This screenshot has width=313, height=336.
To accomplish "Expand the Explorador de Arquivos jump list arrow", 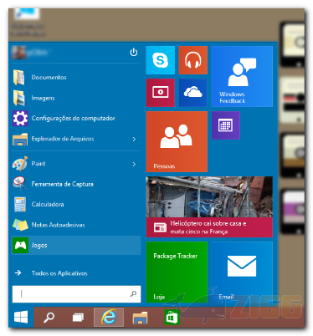I will (x=134, y=139).
